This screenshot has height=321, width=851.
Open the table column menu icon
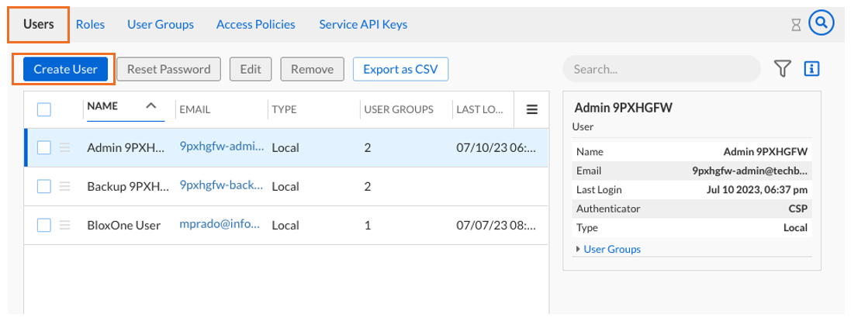pos(532,110)
